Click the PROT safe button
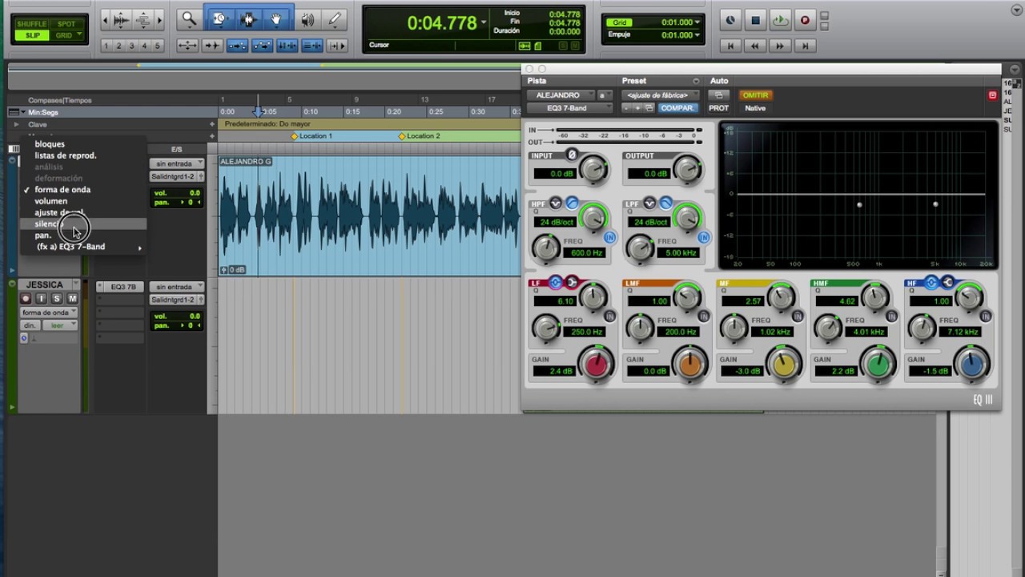Image resolution: width=1025 pixels, height=577 pixels. 718,108
